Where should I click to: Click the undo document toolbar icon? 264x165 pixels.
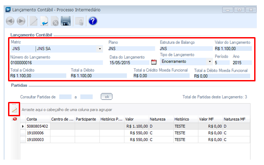44,21
